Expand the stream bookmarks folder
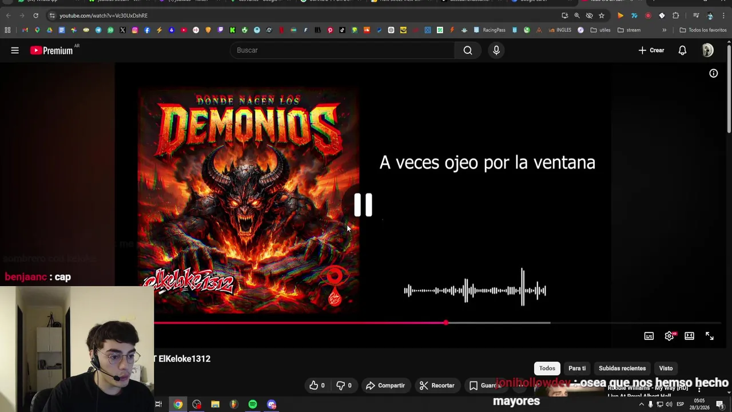Screen dimensions: 732x412 (x=629, y=30)
